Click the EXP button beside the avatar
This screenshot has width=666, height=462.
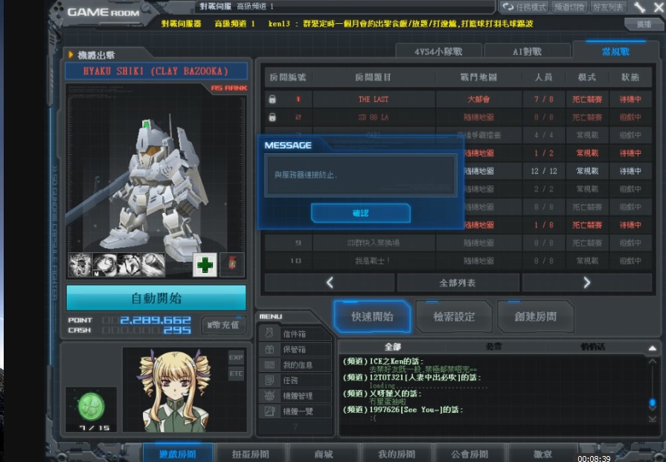pos(236,358)
